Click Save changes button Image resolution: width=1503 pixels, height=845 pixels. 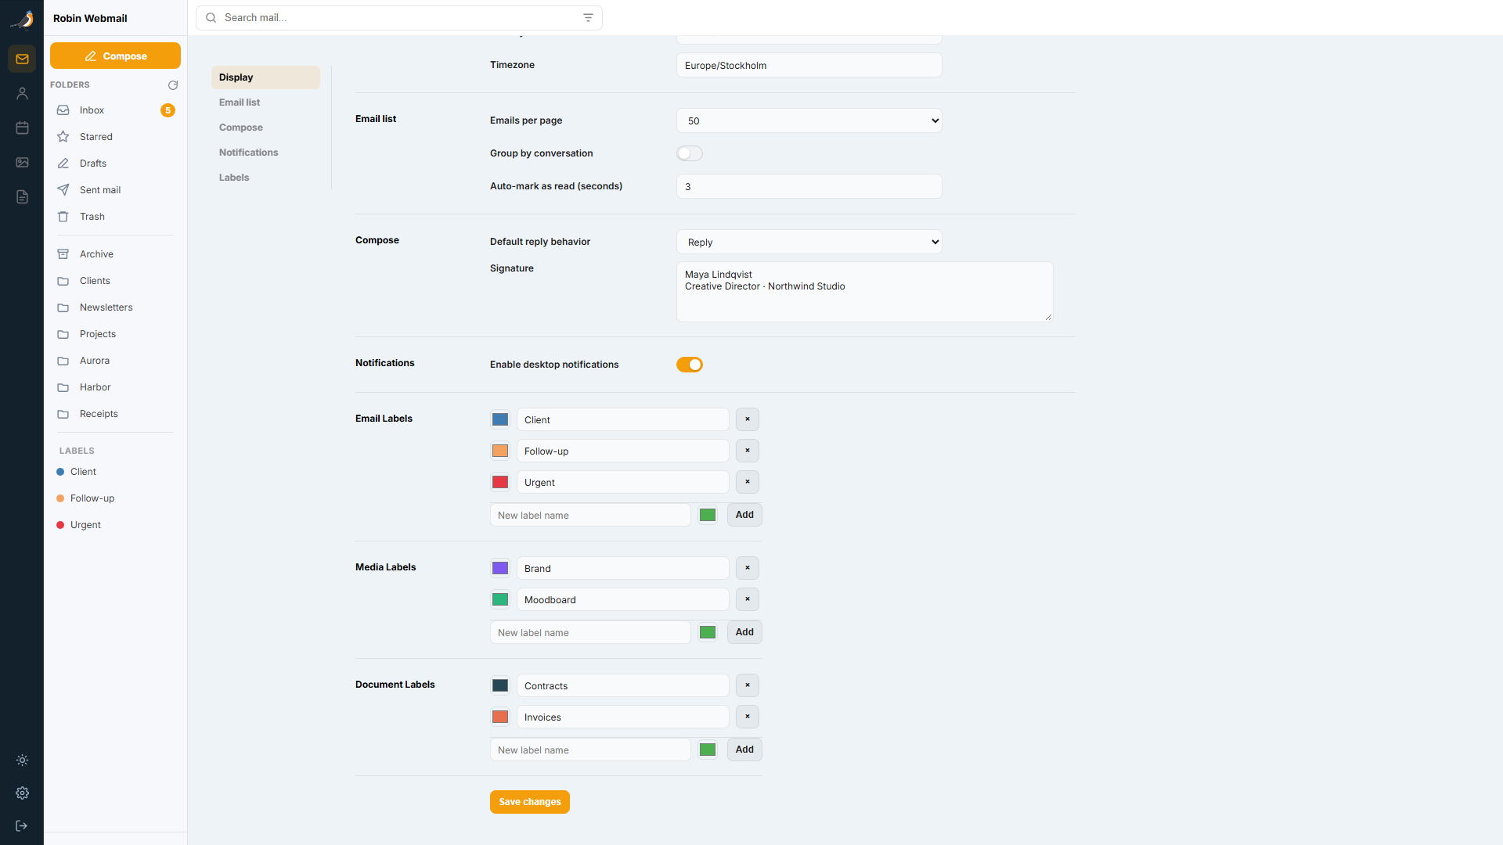tap(530, 802)
